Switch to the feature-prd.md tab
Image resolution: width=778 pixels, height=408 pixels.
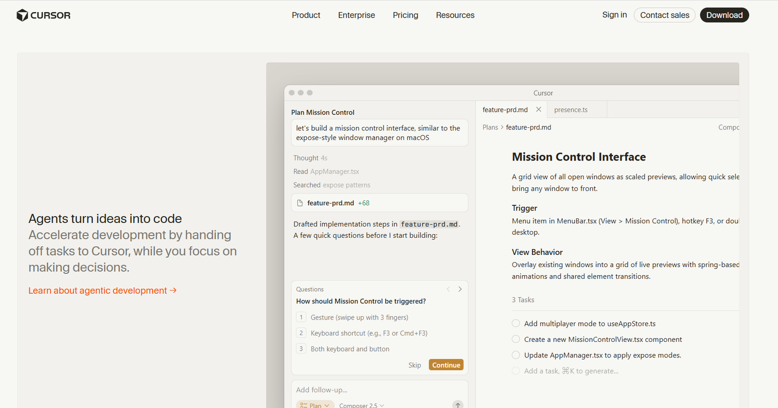click(x=505, y=110)
